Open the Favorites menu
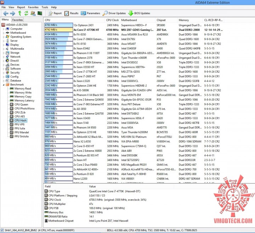This screenshot has width=255, height=233. pyautogui.click(x=33, y=7)
